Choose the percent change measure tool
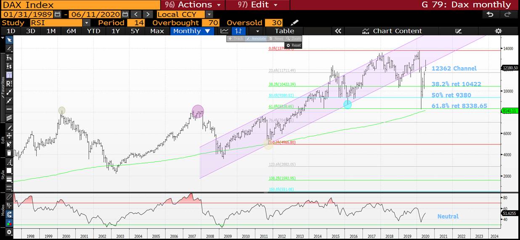 point(9,57)
